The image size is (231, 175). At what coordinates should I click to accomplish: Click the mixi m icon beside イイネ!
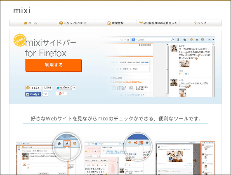click(28, 88)
